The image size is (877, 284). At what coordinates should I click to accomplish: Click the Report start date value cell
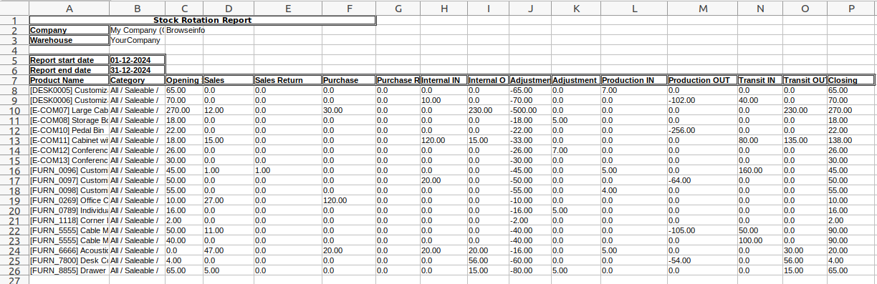pyautogui.click(x=138, y=60)
